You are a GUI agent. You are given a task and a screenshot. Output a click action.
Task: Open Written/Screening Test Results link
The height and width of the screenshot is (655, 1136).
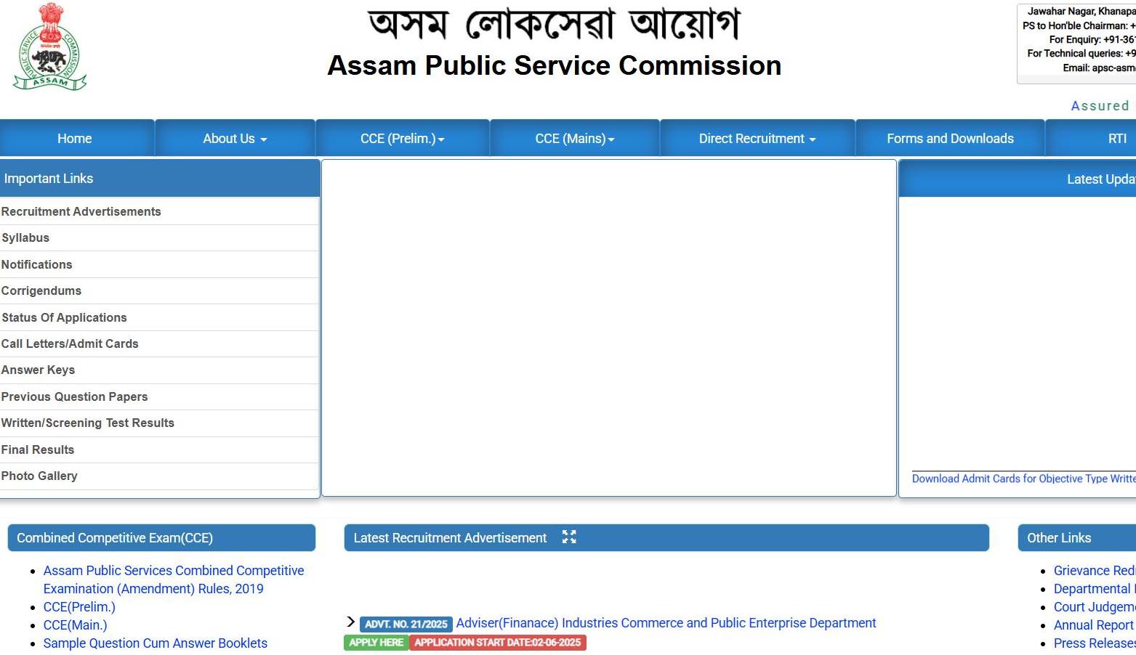click(88, 423)
